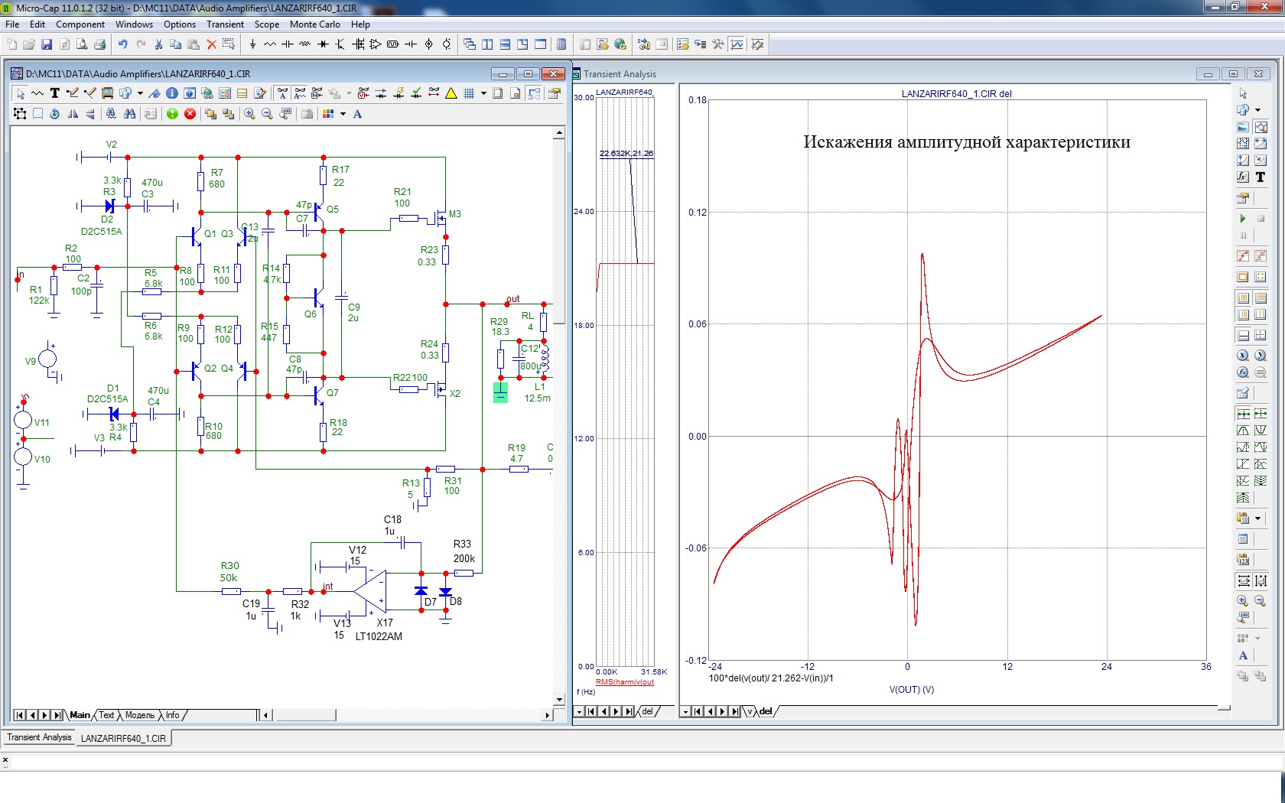Open dropdown arrow next to Grid button
The height and width of the screenshot is (803, 1285).
pos(483,93)
